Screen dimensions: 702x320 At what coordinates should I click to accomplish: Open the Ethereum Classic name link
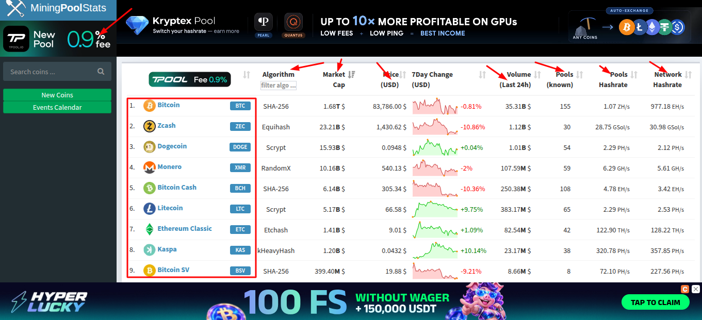(x=185, y=228)
